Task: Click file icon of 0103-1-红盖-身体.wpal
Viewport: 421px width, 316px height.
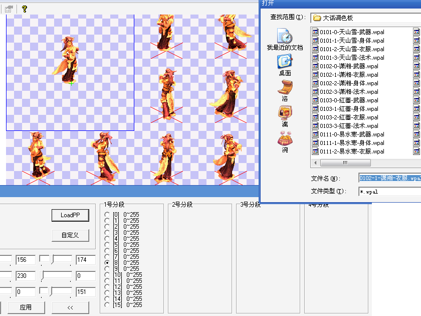Action: click(x=315, y=108)
